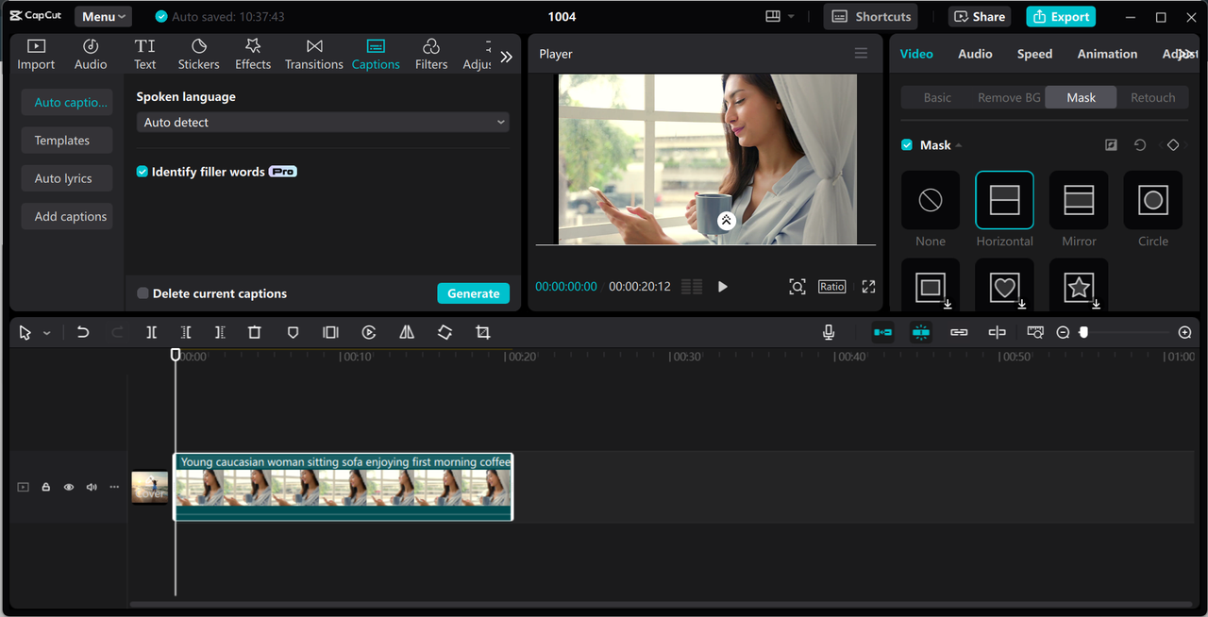Image resolution: width=1208 pixels, height=617 pixels.
Task: Select the Mirror mask shape
Action: coord(1079,200)
